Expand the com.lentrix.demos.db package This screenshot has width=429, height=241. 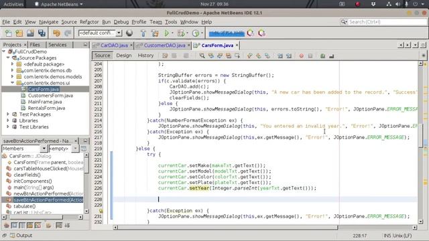click(12, 70)
